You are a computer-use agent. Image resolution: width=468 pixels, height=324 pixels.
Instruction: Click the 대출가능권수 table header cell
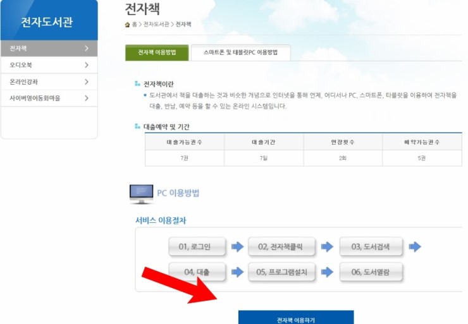[184, 142]
